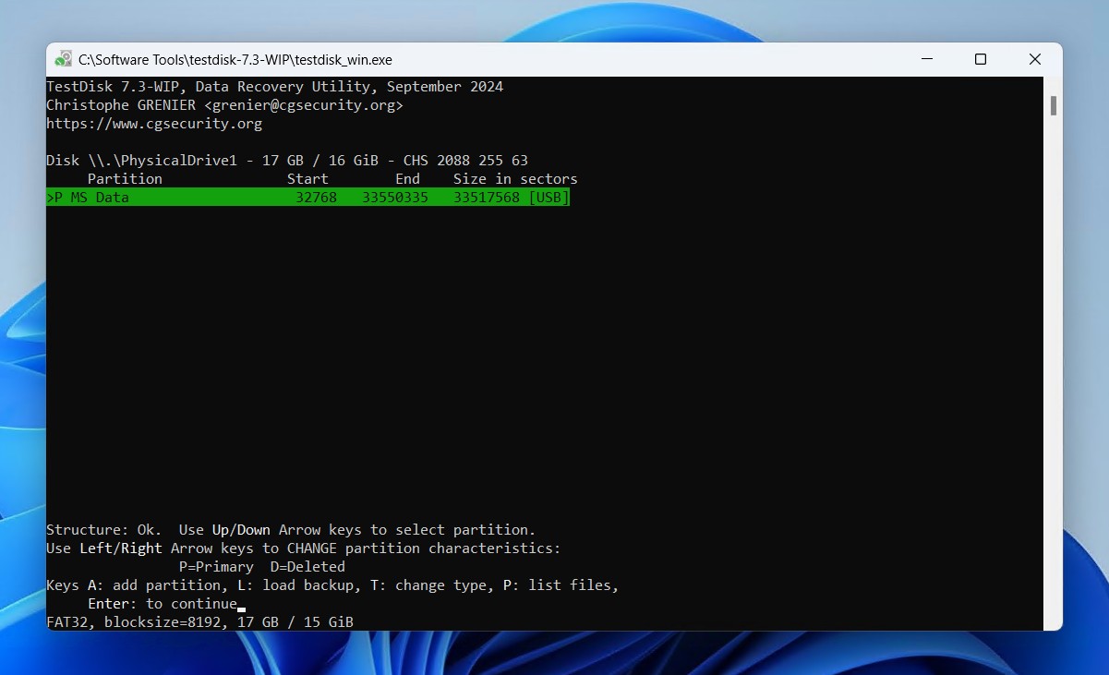
Task: Minimize the TestDisk console window
Action: pyautogui.click(x=926, y=59)
